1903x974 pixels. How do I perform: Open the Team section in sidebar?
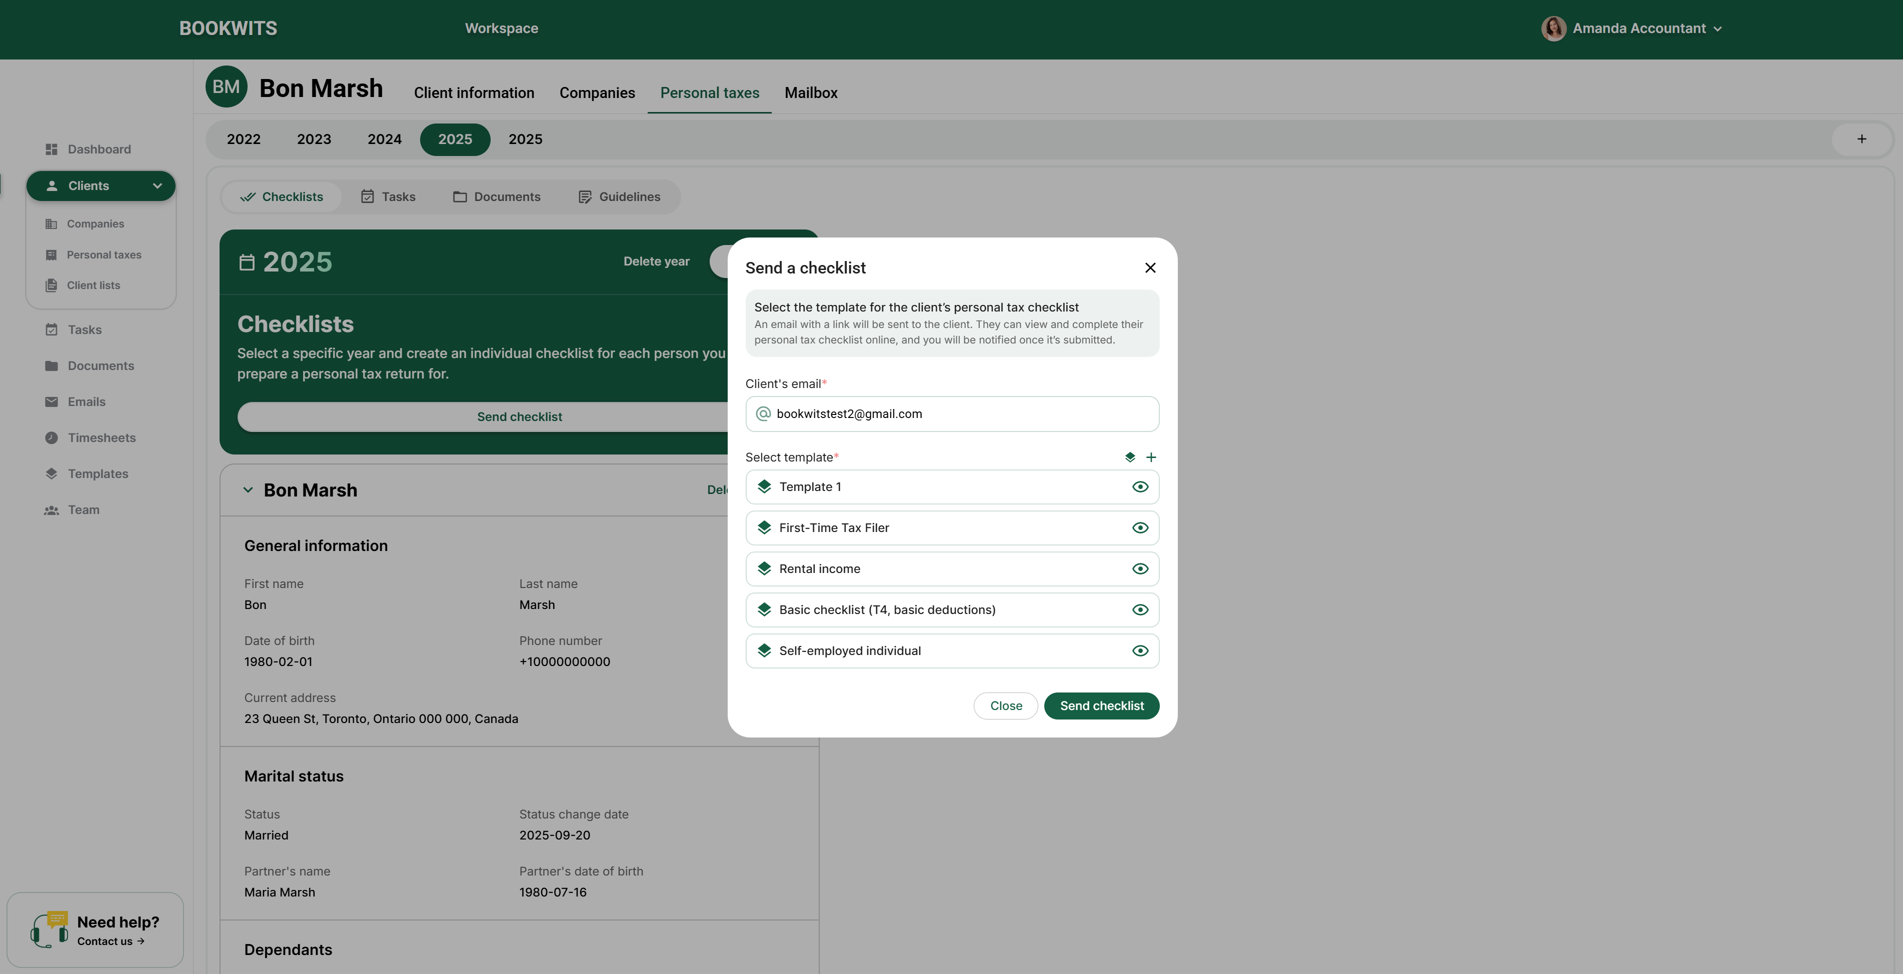83,509
